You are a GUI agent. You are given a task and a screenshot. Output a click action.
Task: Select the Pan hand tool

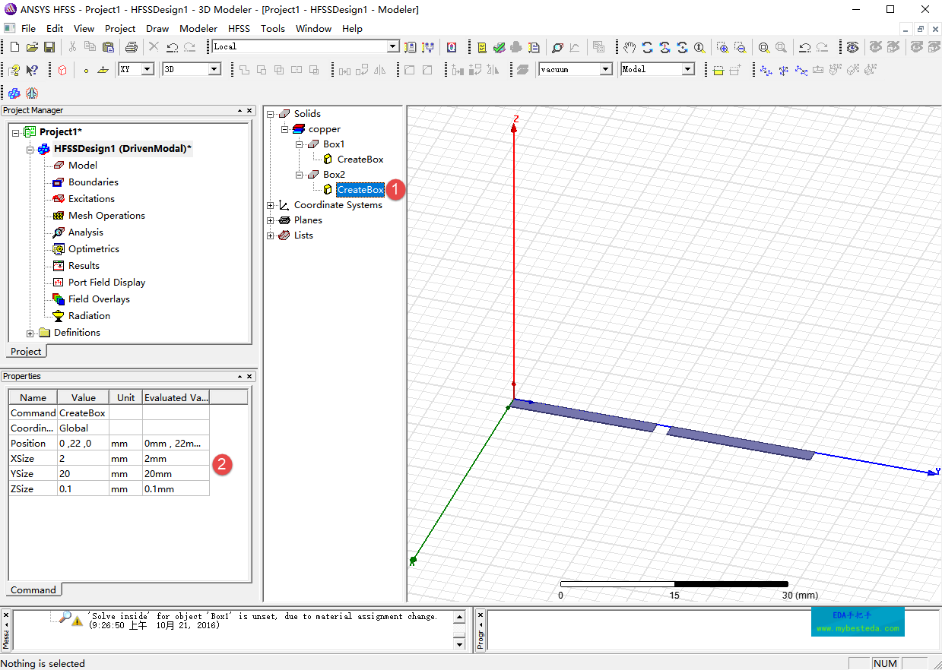point(630,47)
